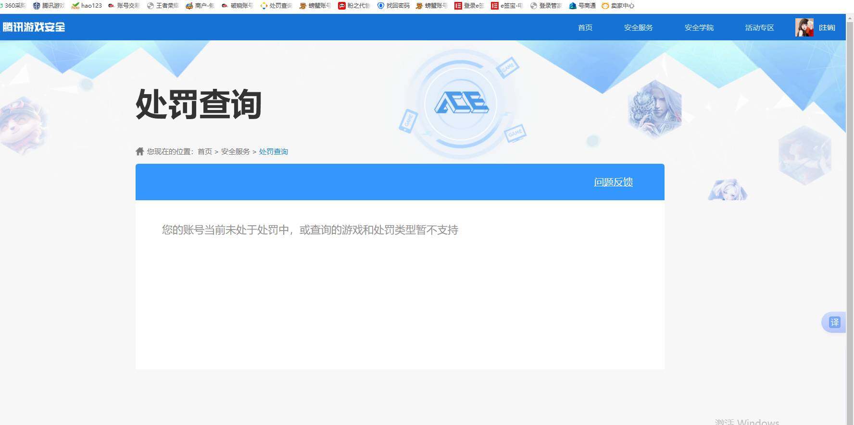Open the 商户 bookmark
The width and height of the screenshot is (854, 425).
pos(200,6)
